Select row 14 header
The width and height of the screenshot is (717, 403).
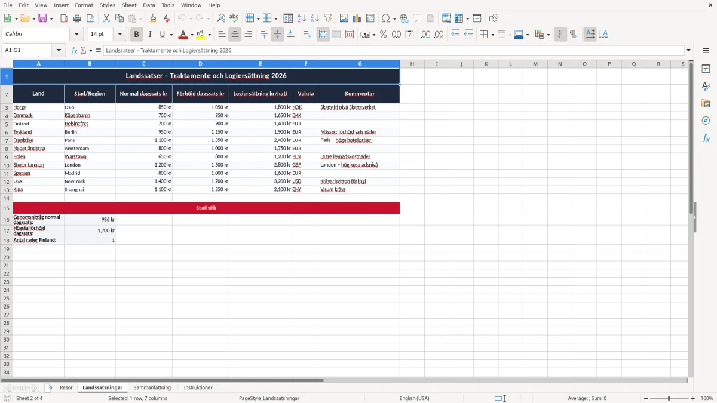7,198
